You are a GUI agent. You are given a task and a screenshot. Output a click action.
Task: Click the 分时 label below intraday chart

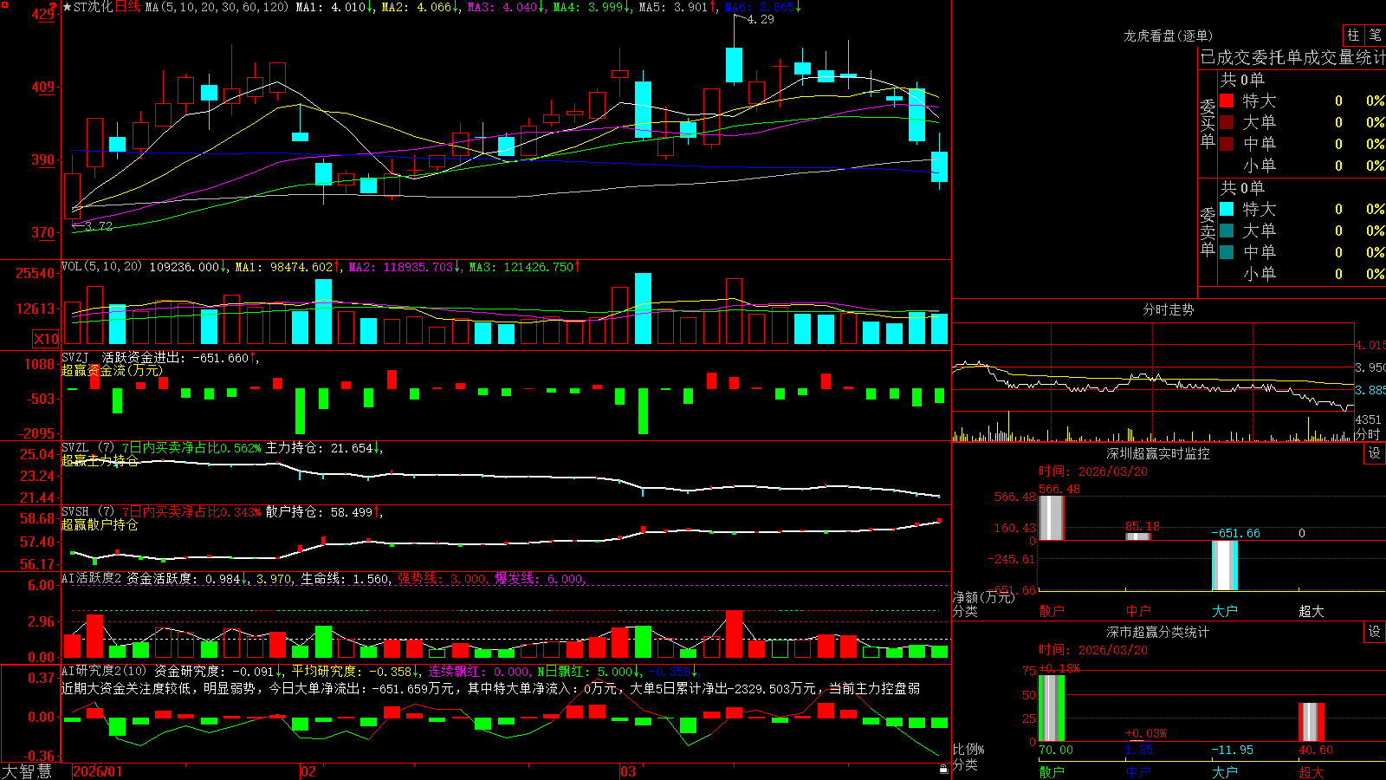[x=1368, y=434]
